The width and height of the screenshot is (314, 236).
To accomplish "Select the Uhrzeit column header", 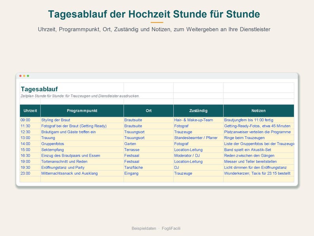I will [x=30, y=111].
